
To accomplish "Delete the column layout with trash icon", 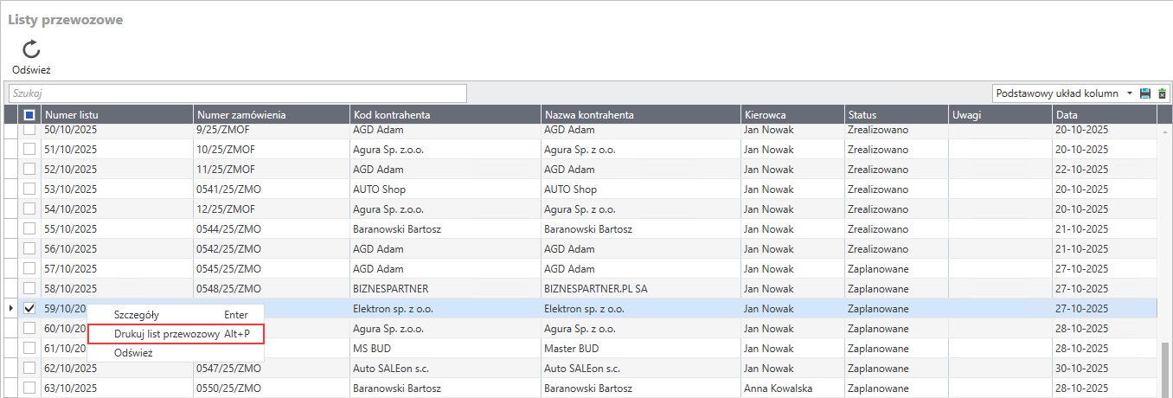I will (1162, 93).
